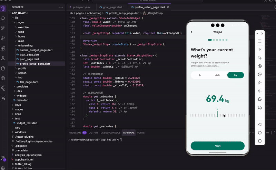This screenshot has width=276, height=170.
Task: Open widget_test.dart in the explorer
Action: (27, 123)
